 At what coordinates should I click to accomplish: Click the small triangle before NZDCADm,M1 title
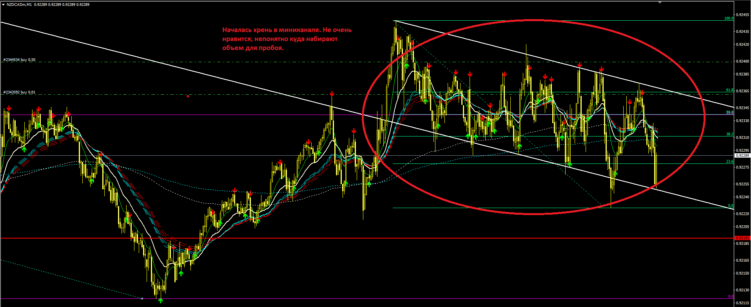[x=3, y=4]
